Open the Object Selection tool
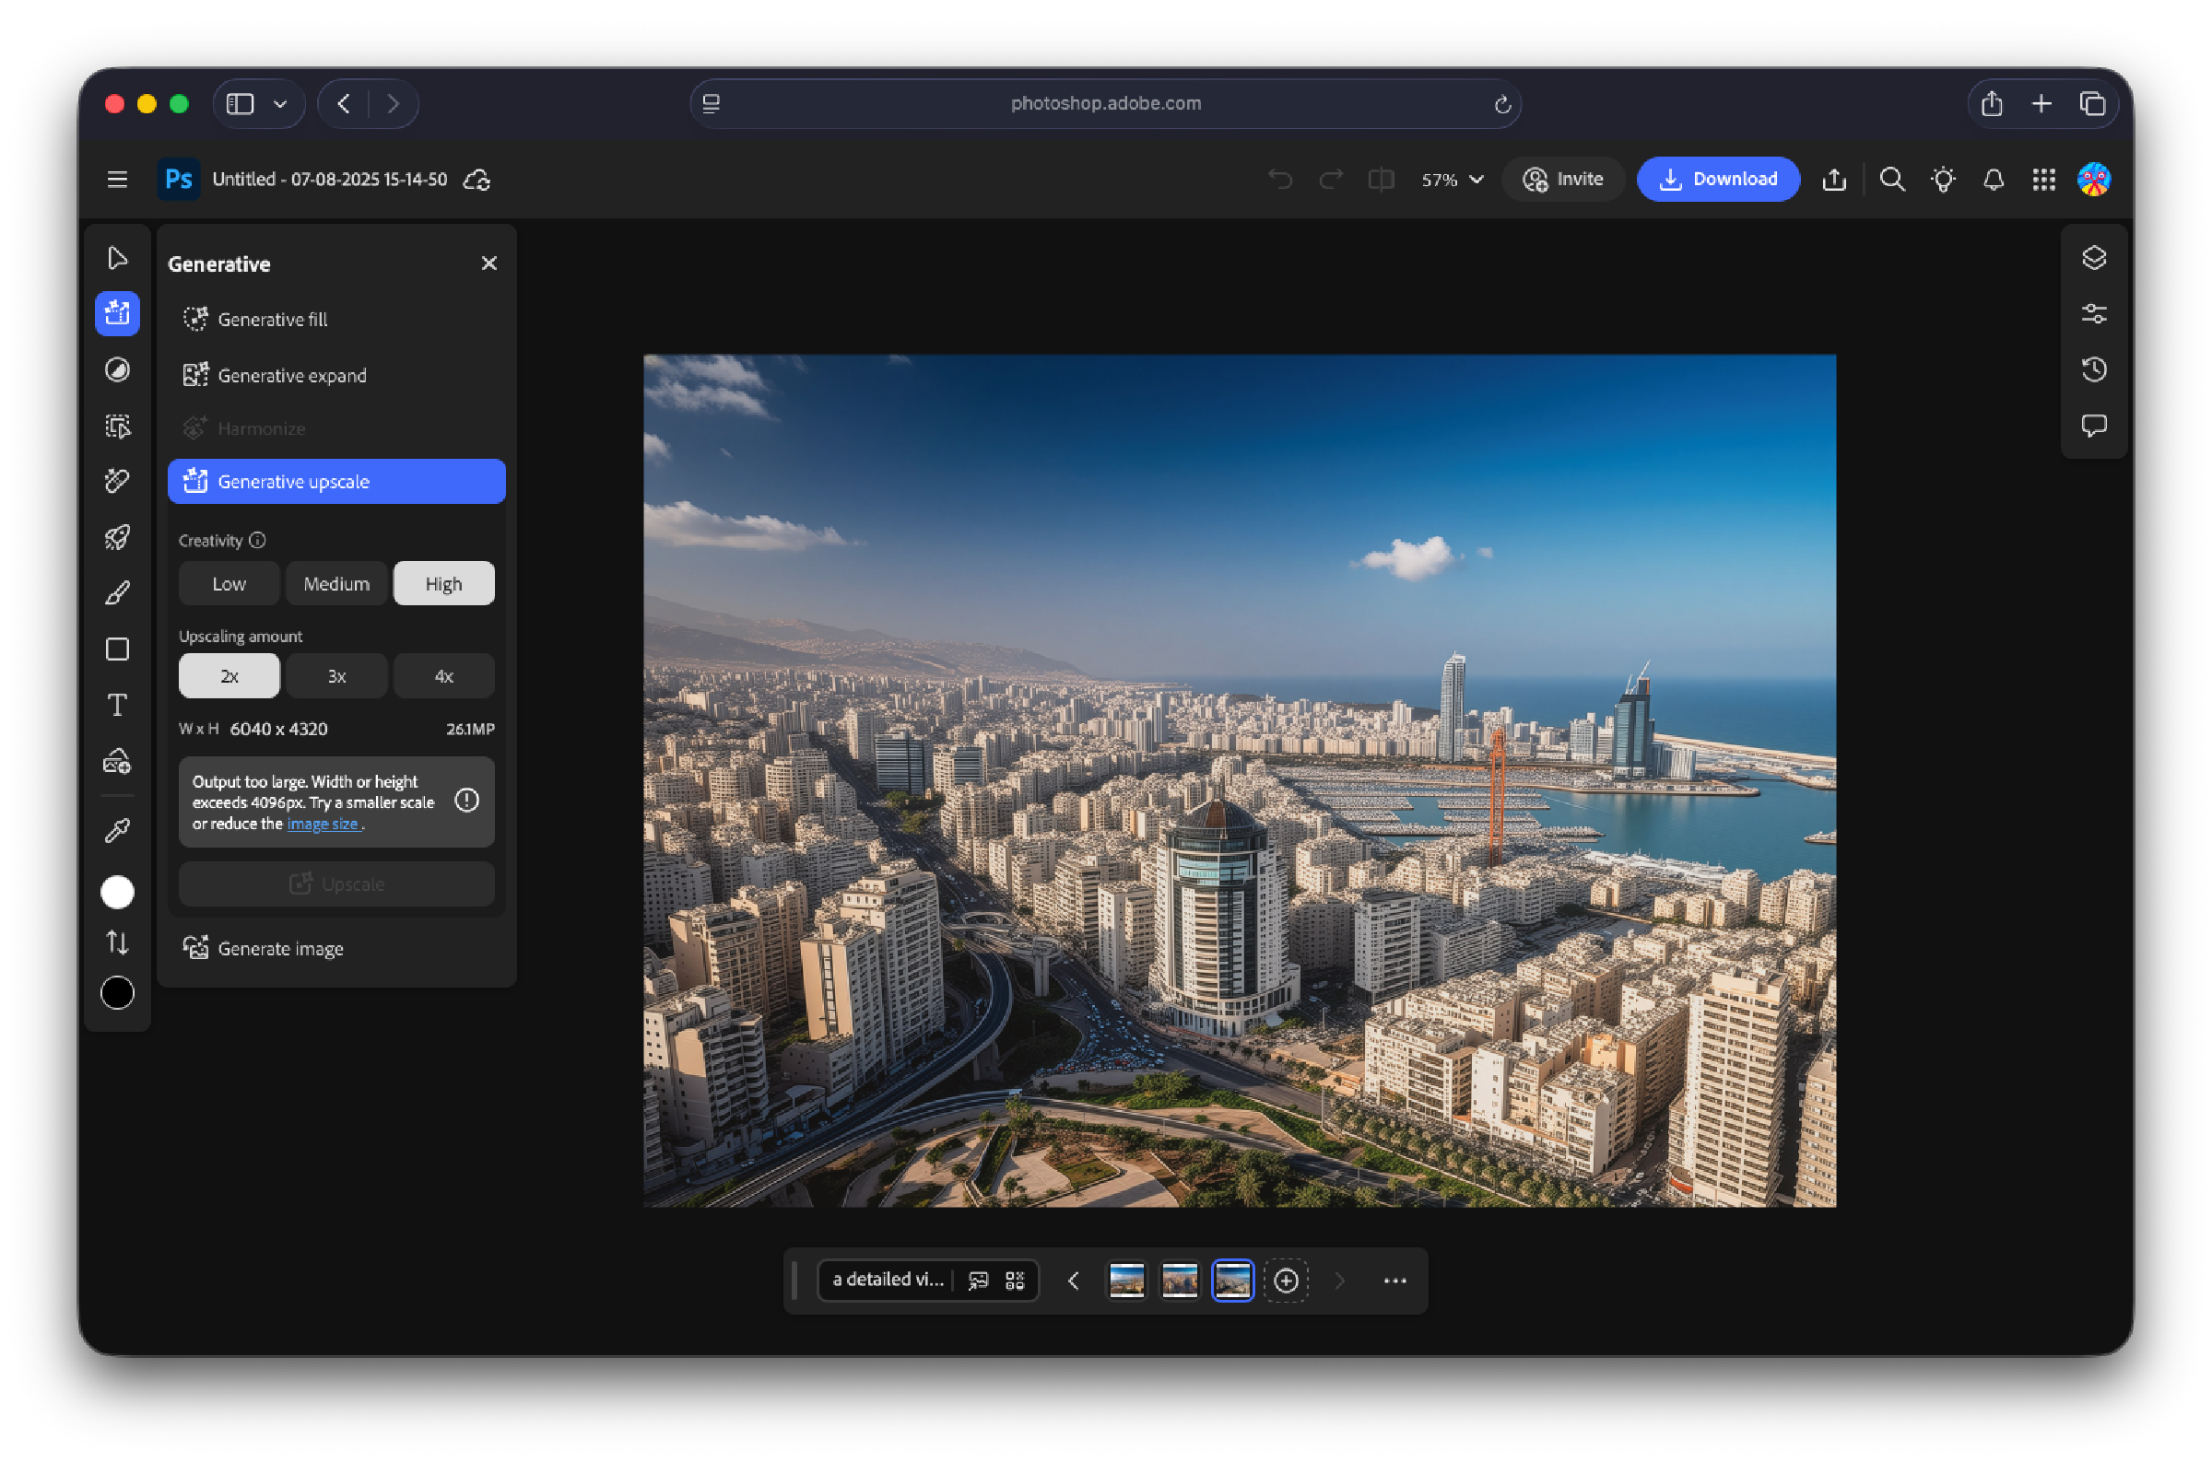The image size is (2212, 1474). (x=117, y=426)
